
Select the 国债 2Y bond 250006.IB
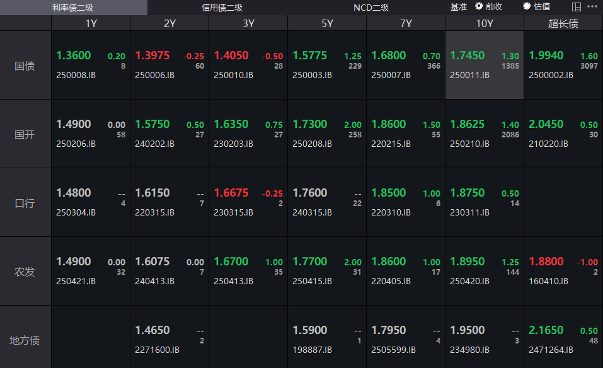click(169, 66)
